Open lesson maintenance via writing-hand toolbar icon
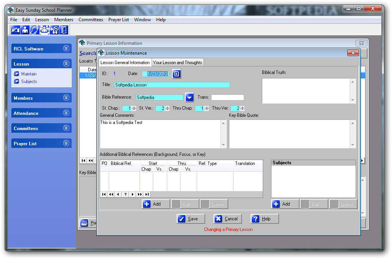392x259 pixels. [x=15, y=30]
